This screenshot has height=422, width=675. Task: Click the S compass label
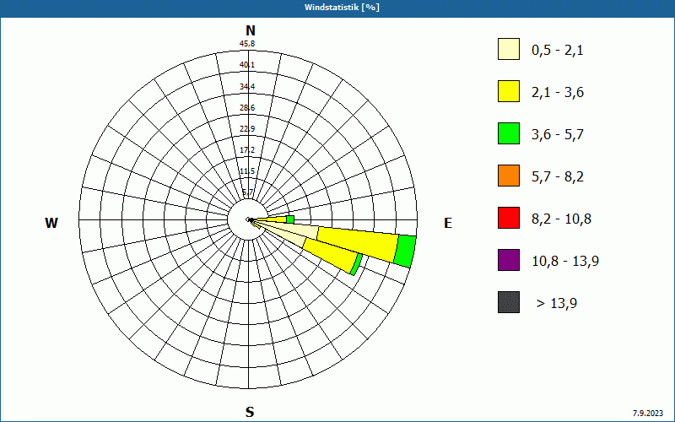coord(250,413)
